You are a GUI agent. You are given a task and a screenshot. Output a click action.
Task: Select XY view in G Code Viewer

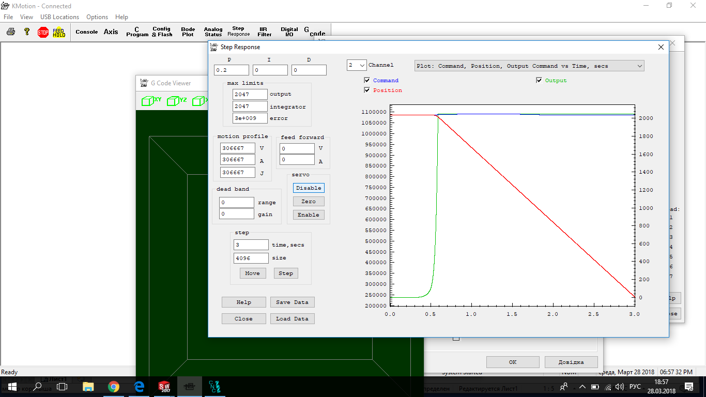151,101
